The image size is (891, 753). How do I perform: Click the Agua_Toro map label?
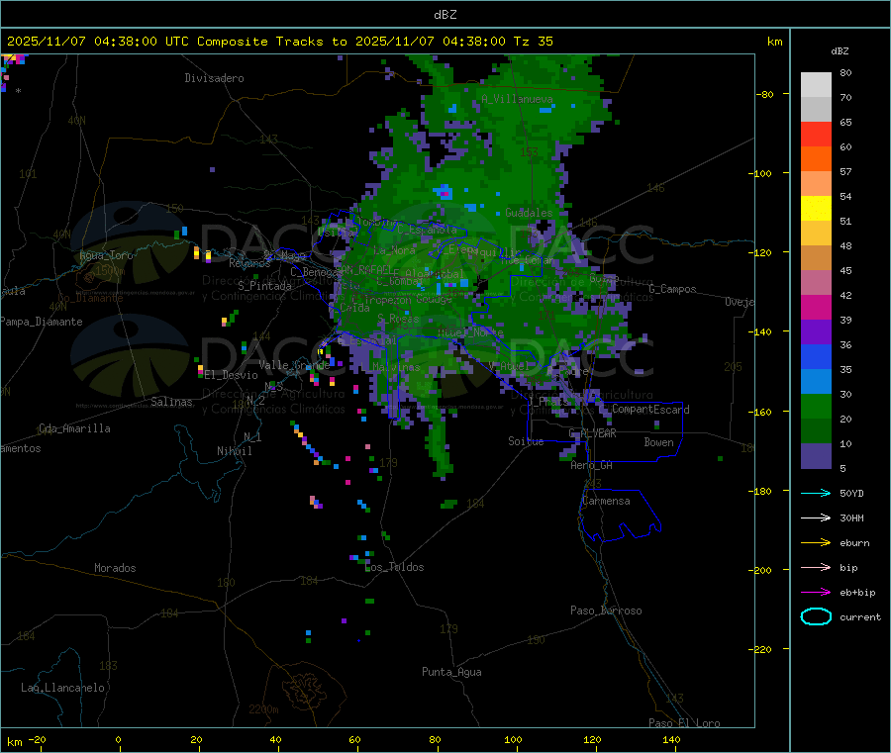tap(106, 255)
